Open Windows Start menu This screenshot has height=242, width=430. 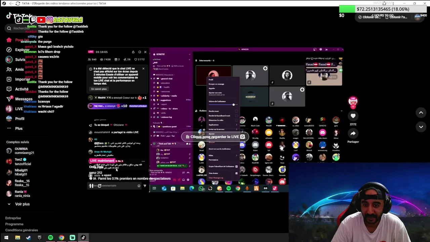click(6, 238)
